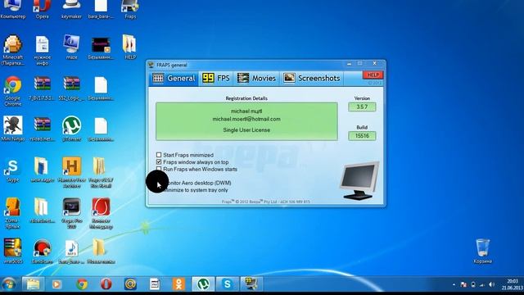
Task: Open the Action Center flag in tray
Action: coord(463,284)
